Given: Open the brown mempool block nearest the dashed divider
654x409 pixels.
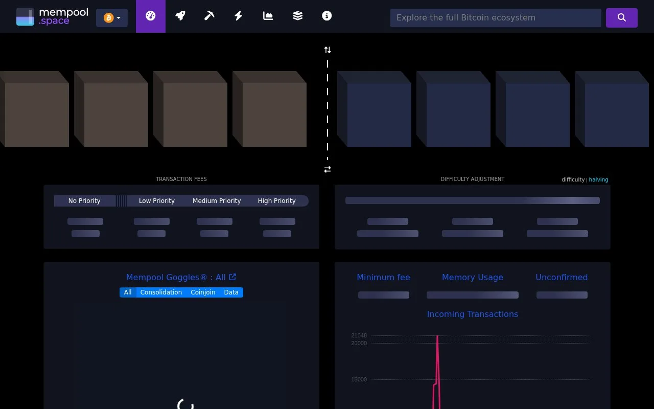Looking at the screenshot, I should tap(269, 109).
